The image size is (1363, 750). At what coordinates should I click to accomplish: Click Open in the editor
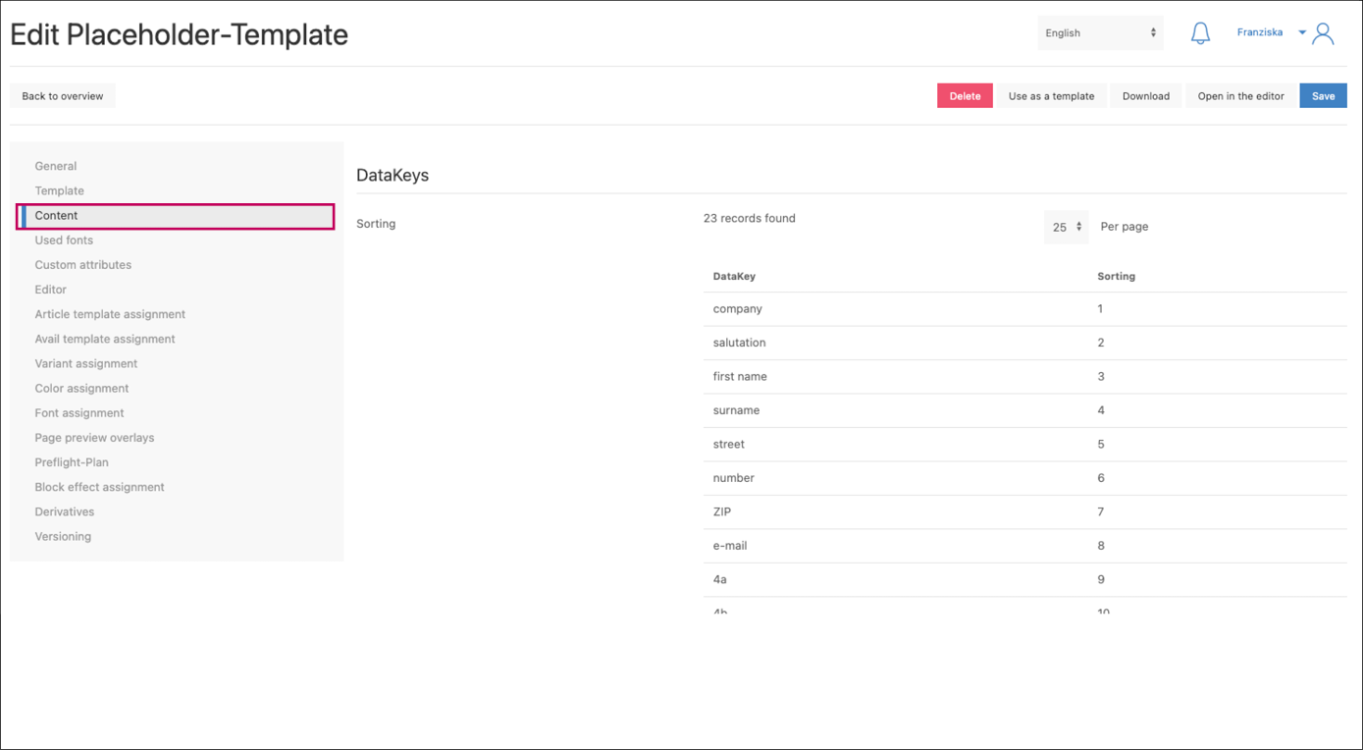[x=1240, y=96]
